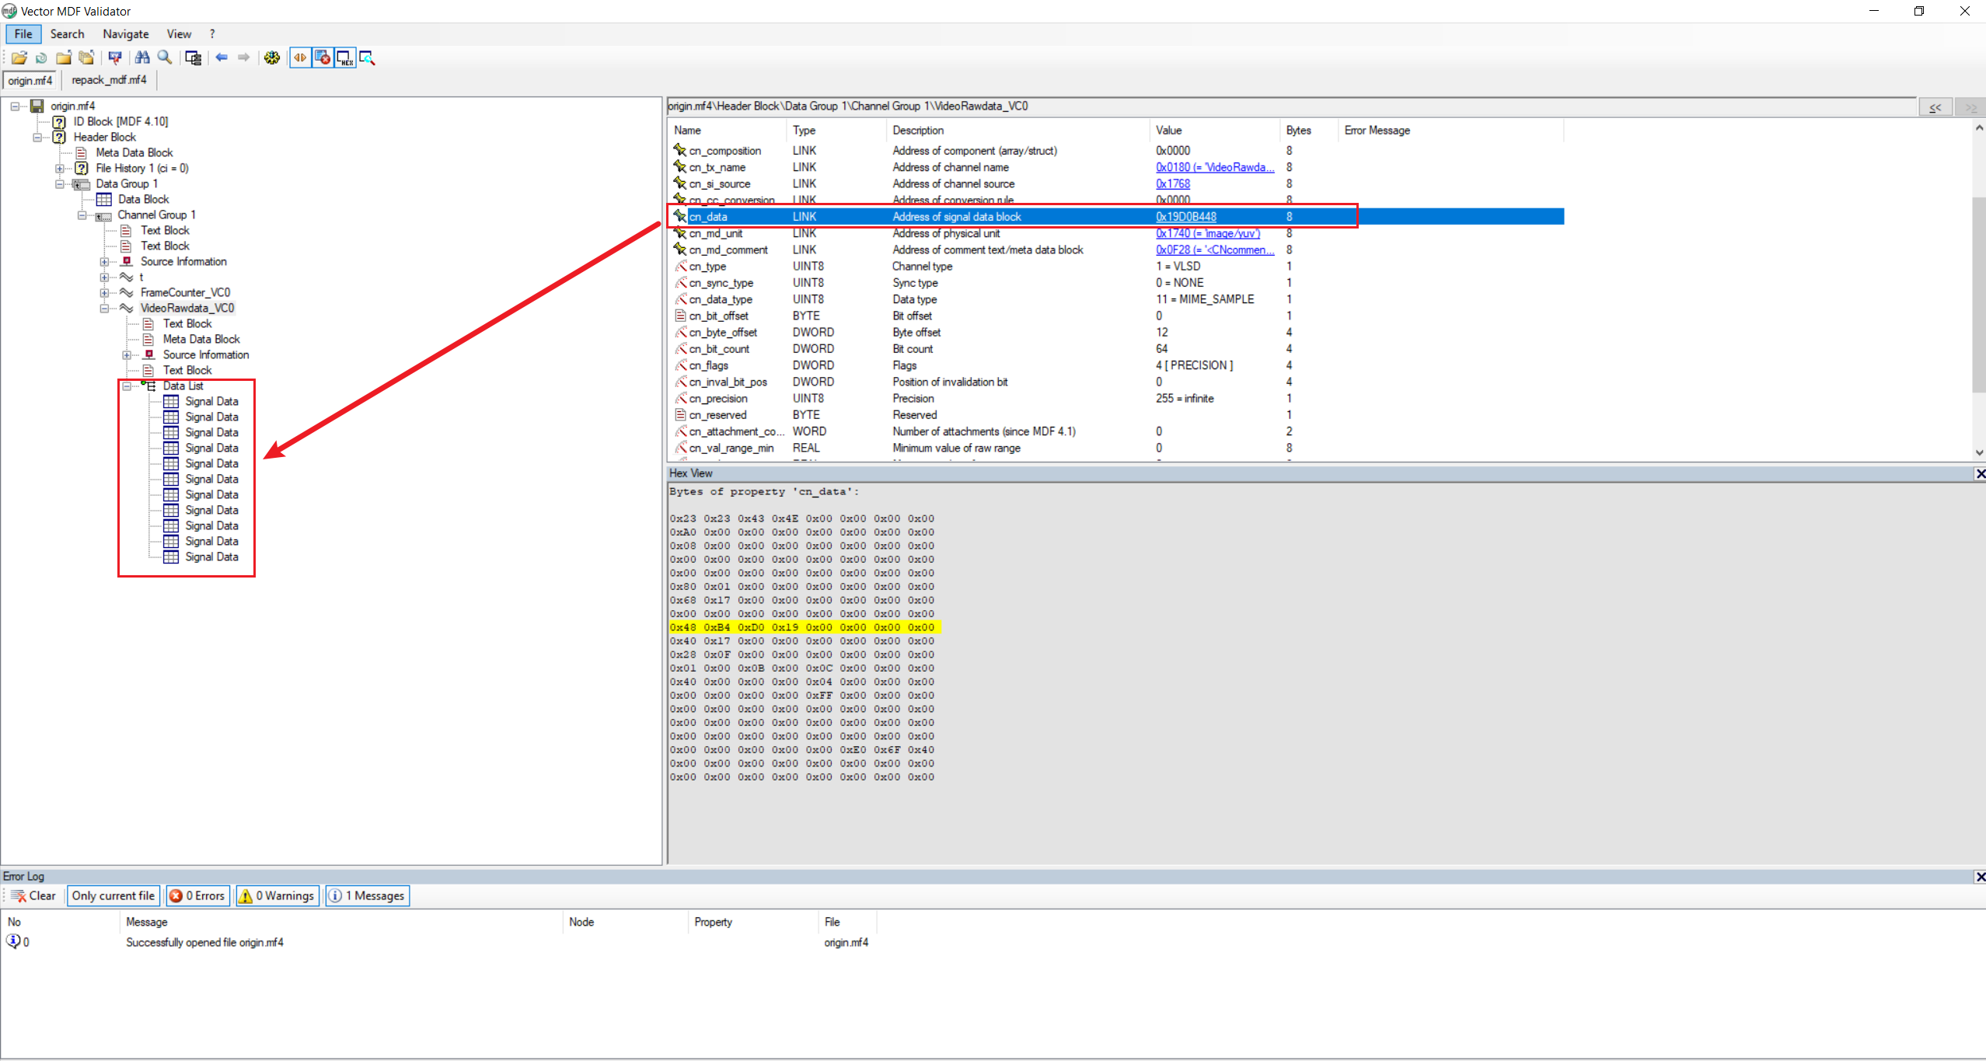Open the Navigate menu
The width and height of the screenshot is (1986, 1061).
(x=125, y=33)
